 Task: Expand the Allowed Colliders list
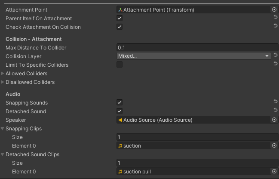pos(3,74)
